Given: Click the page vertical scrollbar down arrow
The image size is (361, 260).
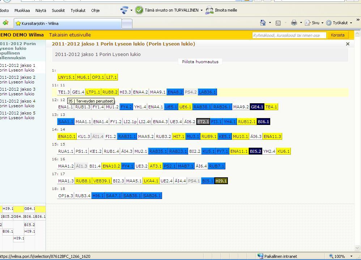Looking at the screenshot, I should (x=357, y=248).
